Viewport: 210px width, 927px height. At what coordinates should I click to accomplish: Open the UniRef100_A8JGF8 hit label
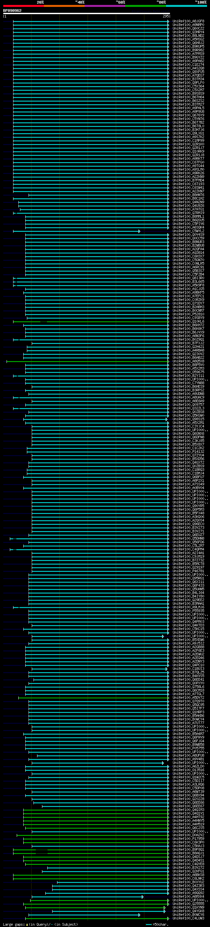(188, 21)
